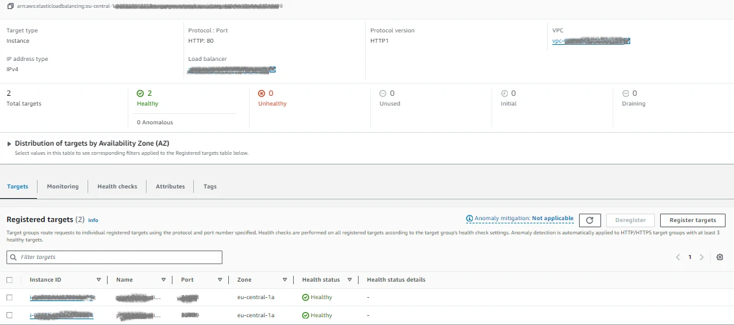Click the HTTP1 protocol version value
Screen dimensions: 734x325
click(x=379, y=41)
